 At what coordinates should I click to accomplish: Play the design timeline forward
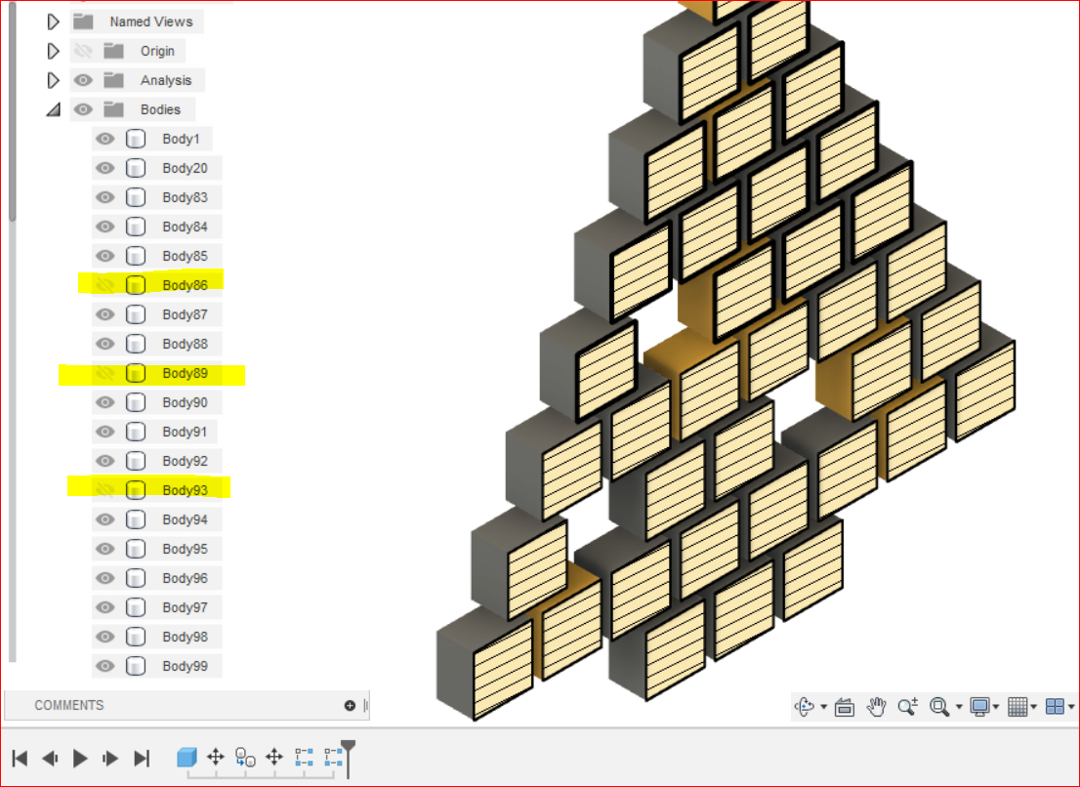click(79, 758)
